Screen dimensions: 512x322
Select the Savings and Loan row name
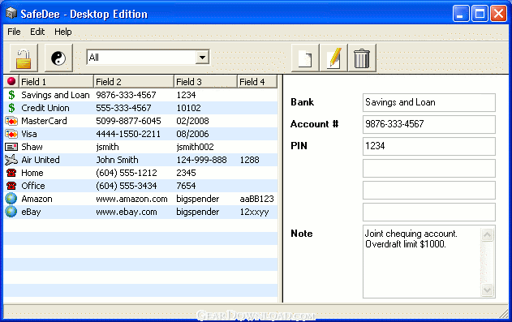click(x=55, y=95)
